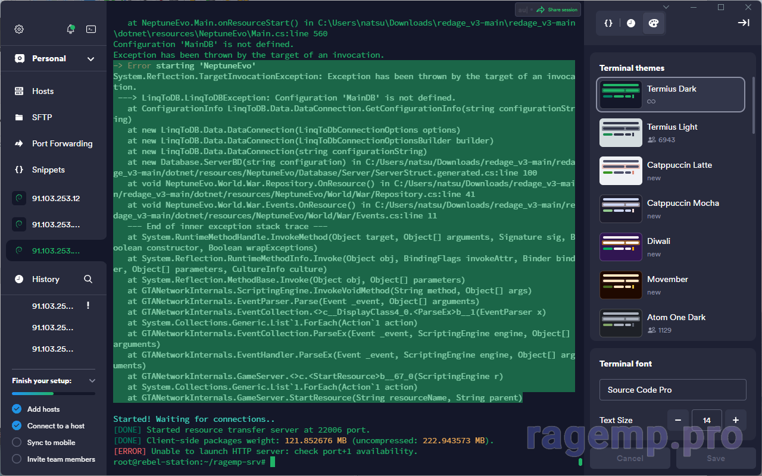762x476 pixels.
Task: Increase text size with plus button
Action: [x=735, y=420]
